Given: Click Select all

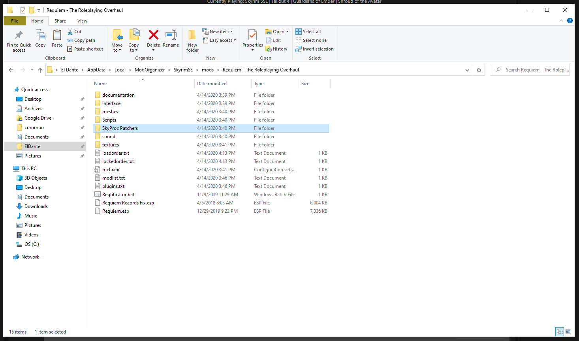Looking at the screenshot, I should tap(308, 32).
